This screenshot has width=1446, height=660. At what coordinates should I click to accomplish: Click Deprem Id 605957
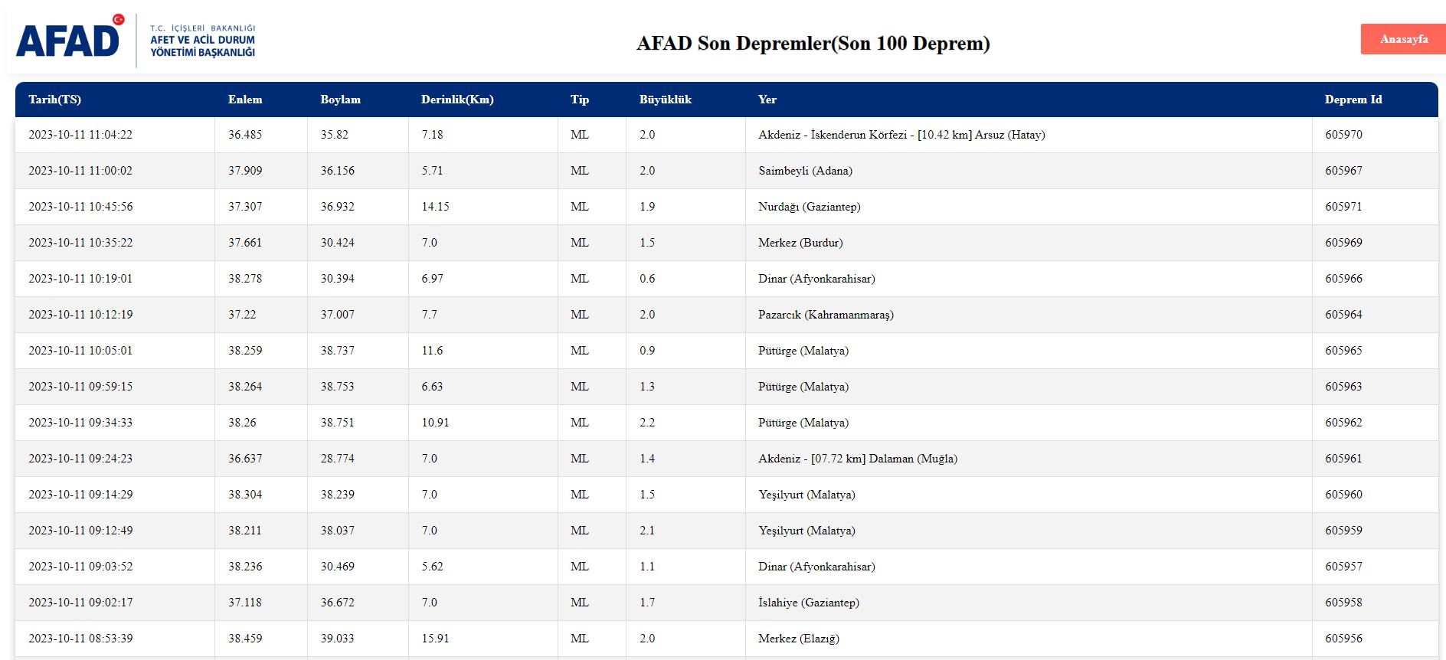point(1343,567)
